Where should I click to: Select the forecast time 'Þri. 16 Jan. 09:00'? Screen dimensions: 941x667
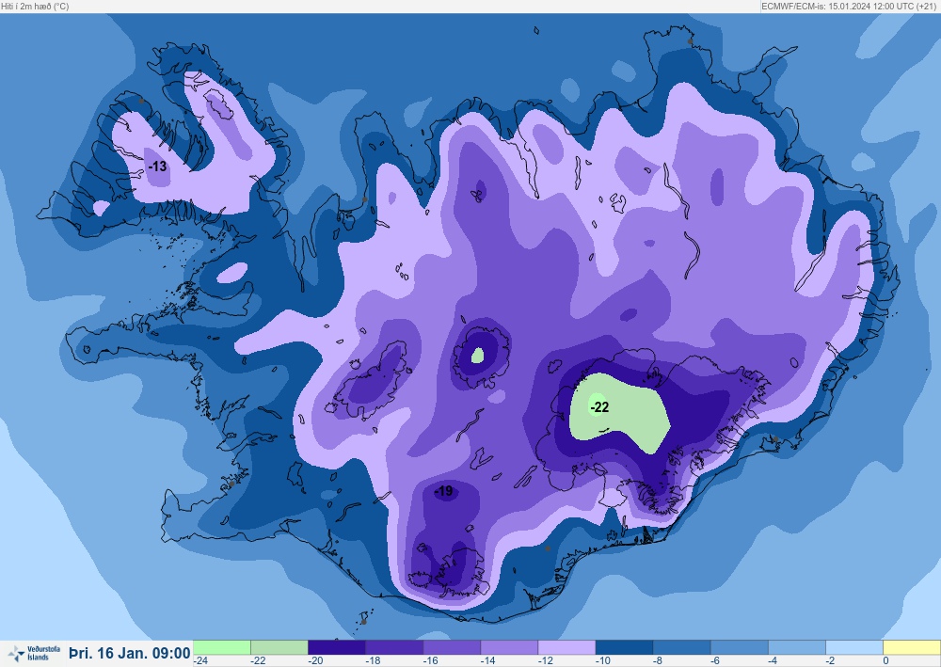point(130,653)
